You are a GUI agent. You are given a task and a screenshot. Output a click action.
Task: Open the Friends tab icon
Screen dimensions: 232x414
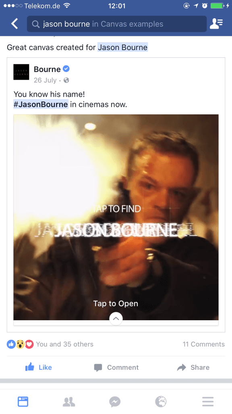point(69,401)
